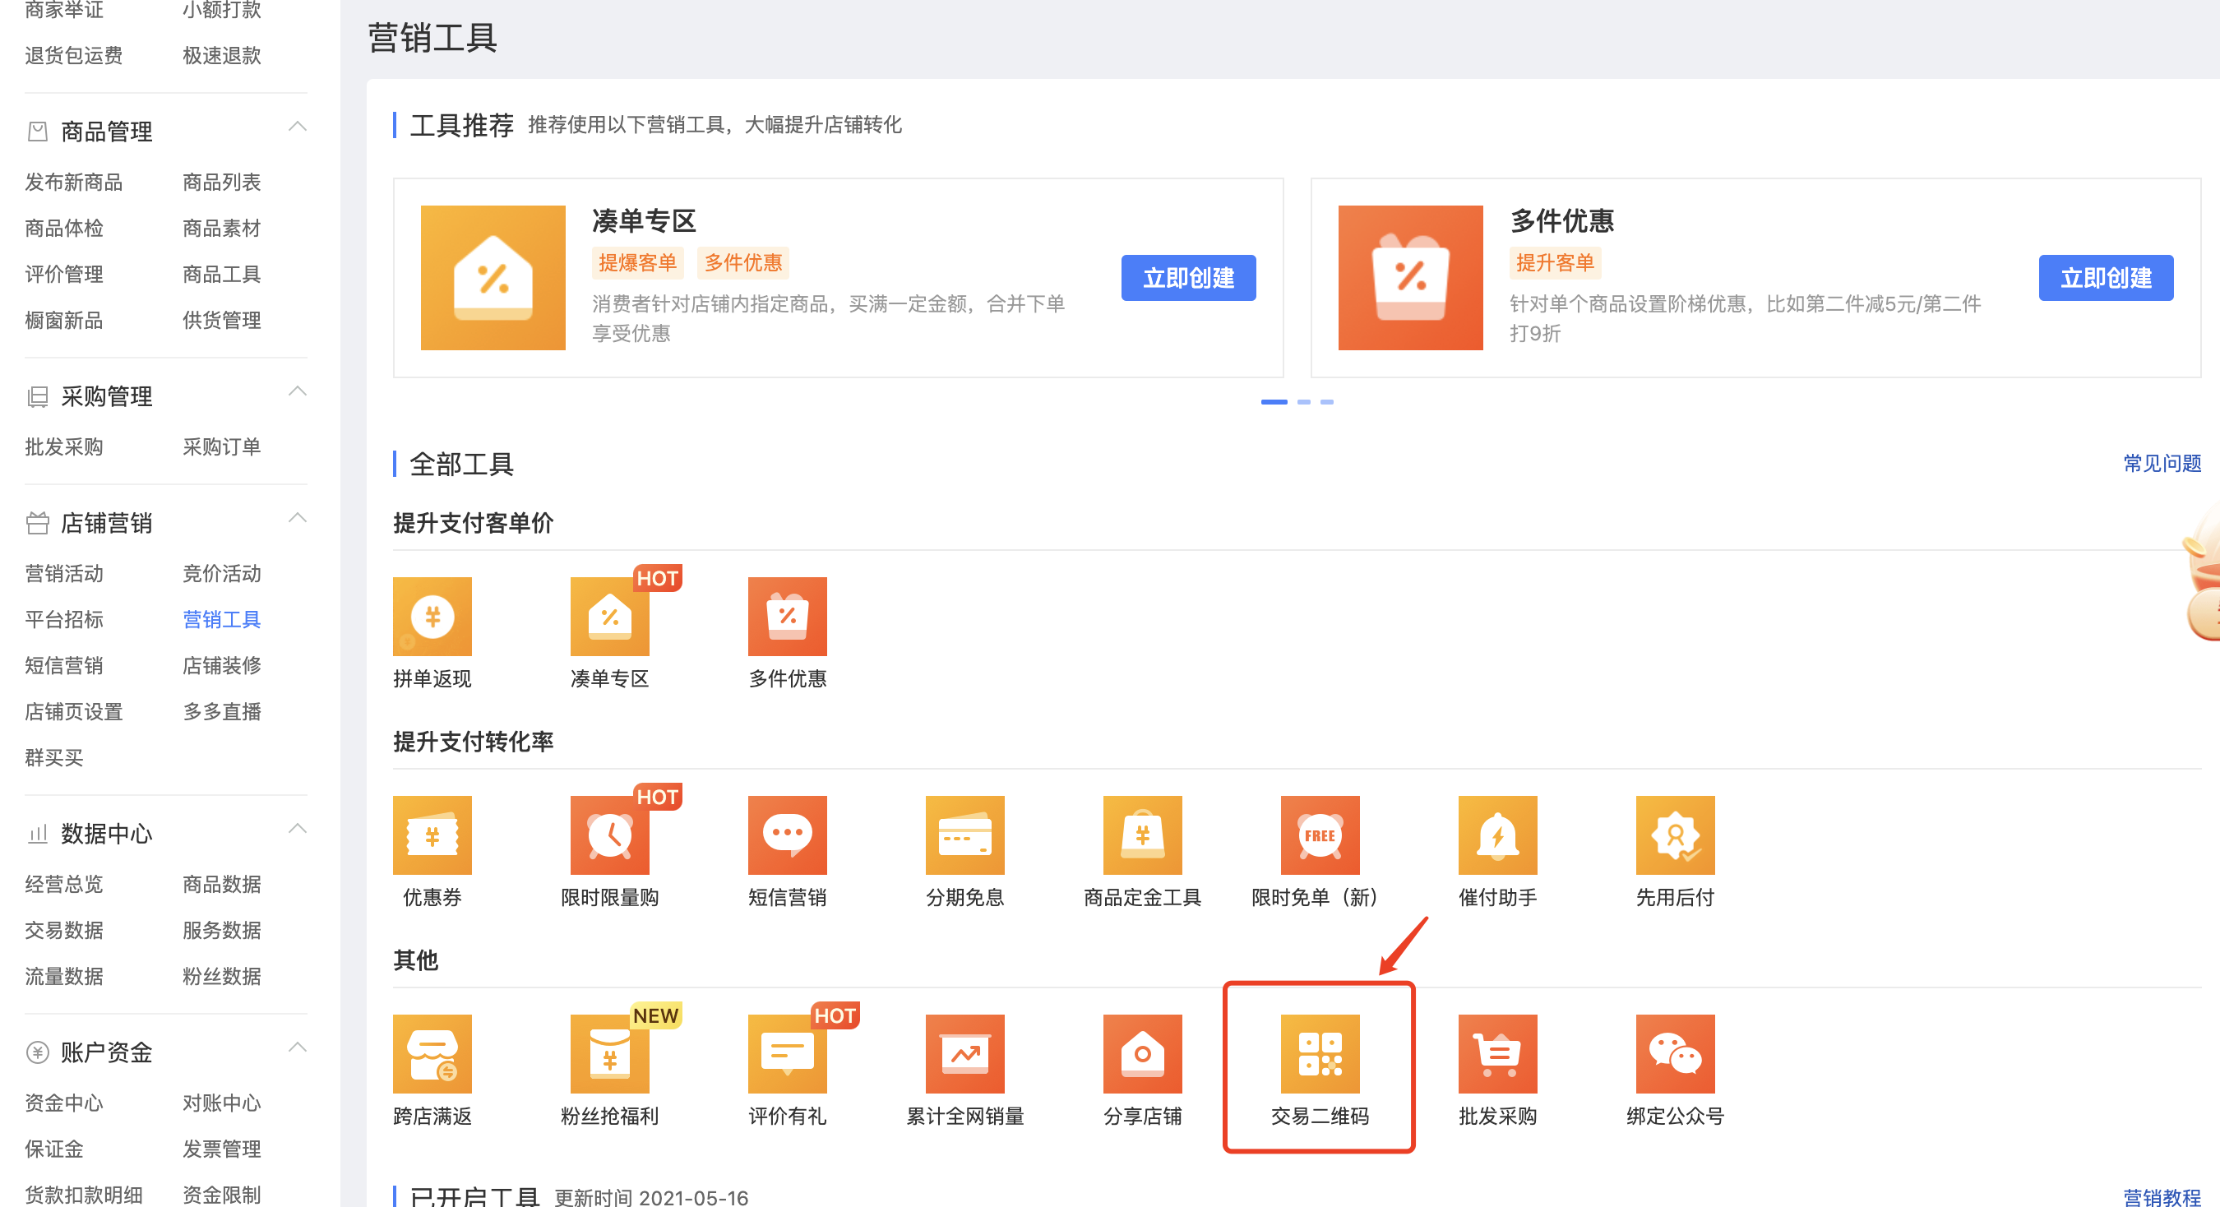Screen dimensions: 2220x1207
Task: Select 营销工具 in sidebar
Action: (x=221, y=619)
